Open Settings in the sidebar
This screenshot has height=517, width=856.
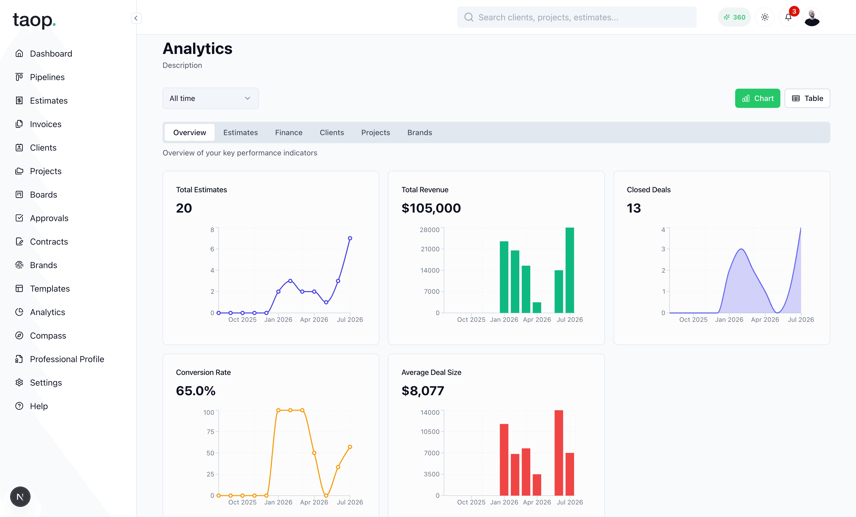pos(46,382)
